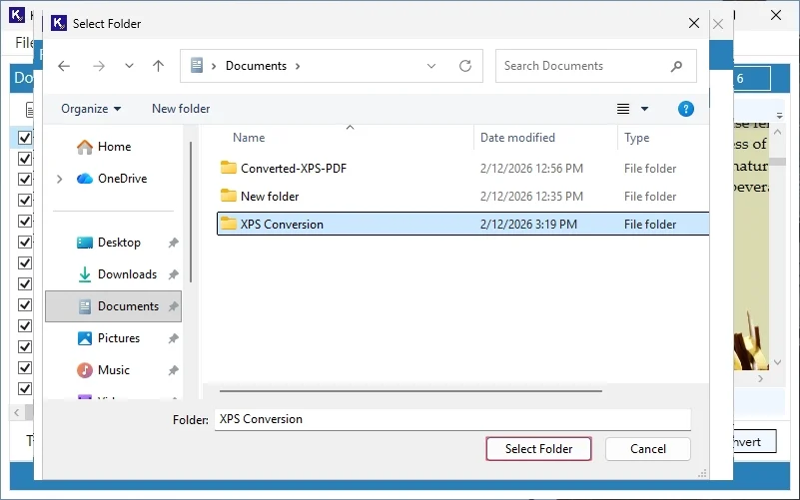The height and width of the screenshot is (500, 800).
Task: Go back with the left arrow button
Action: [x=64, y=66]
